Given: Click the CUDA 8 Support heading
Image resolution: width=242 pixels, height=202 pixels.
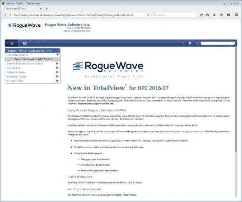Looking at the screenshot, I should click(x=79, y=177).
